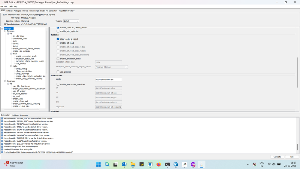Image resolution: width=300 pixels, height=169 pixels.
Task: Collapse the Advanced tree node
Action: click(x=5, y=81)
